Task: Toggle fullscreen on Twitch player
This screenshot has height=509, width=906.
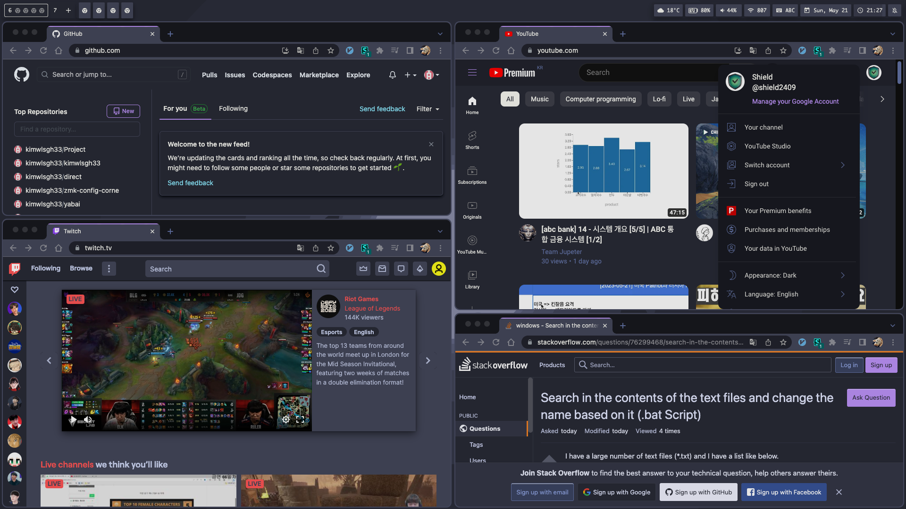Action: pyautogui.click(x=300, y=419)
